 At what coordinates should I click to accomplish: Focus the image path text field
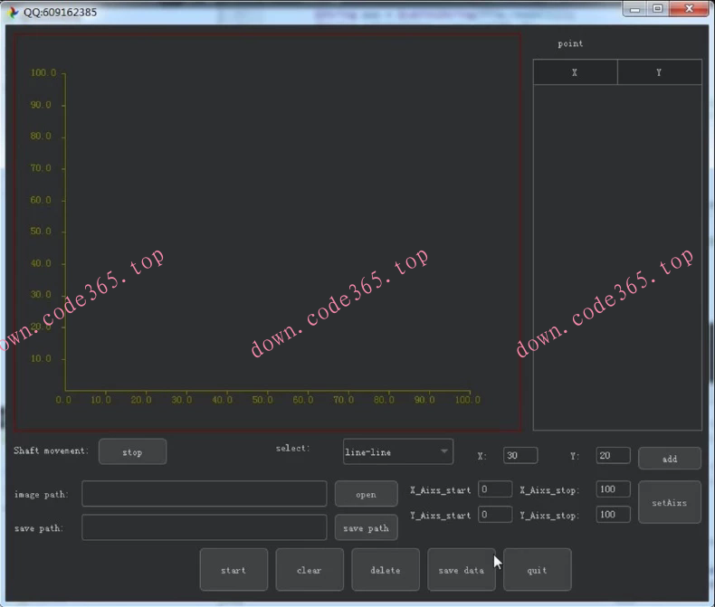[x=204, y=494]
